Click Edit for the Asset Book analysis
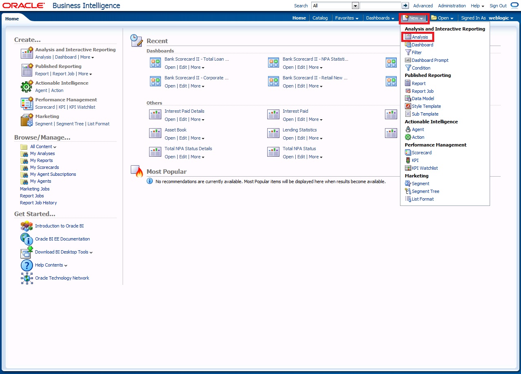This screenshot has height=374, width=521. [x=183, y=138]
